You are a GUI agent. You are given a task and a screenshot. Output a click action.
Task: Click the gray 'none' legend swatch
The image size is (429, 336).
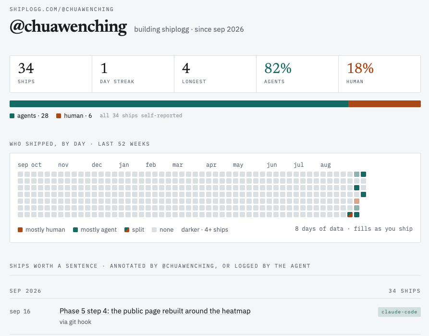[x=154, y=230]
